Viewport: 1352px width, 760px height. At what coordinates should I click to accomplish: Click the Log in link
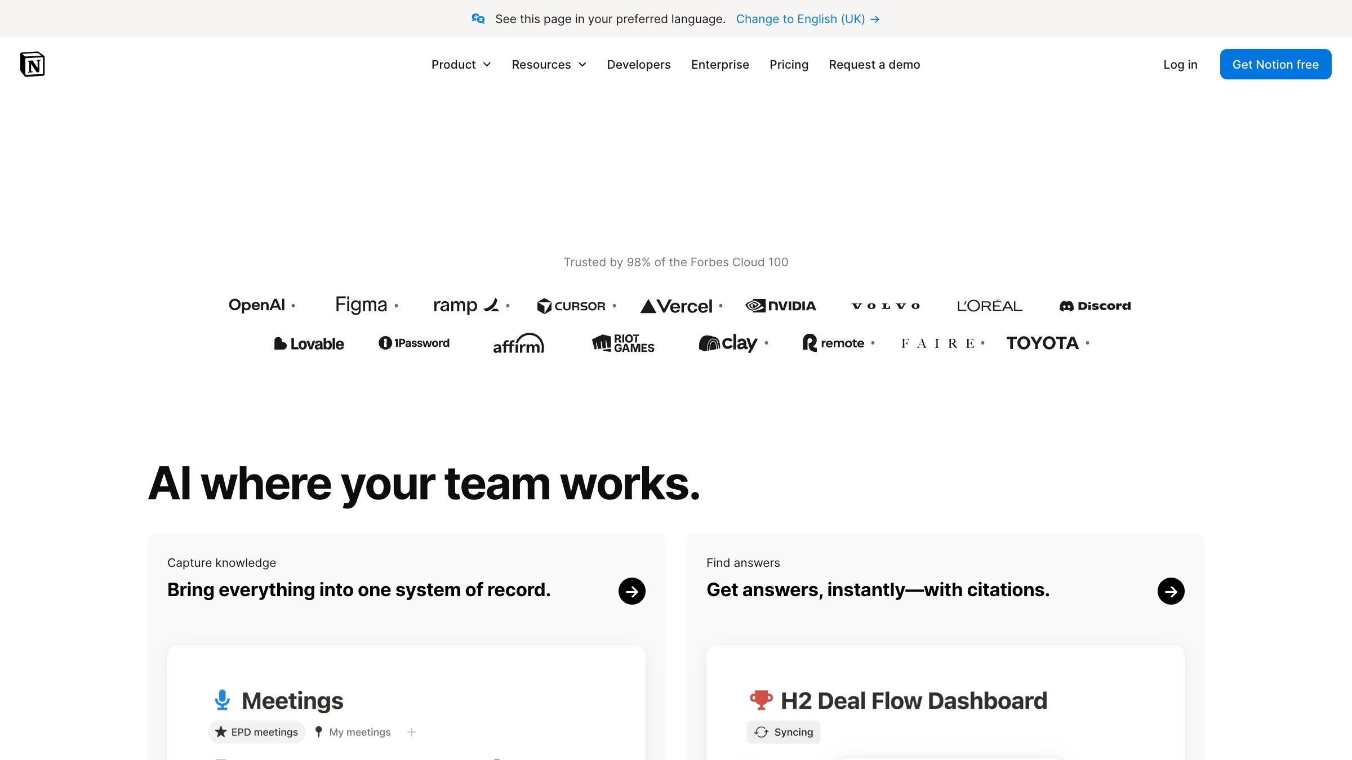pos(1180,64)
